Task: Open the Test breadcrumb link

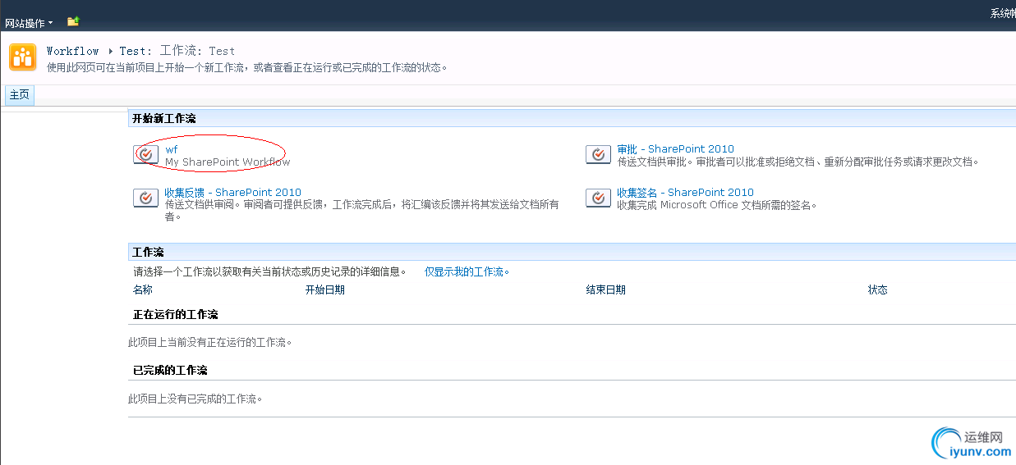Action: click(133, 51)
